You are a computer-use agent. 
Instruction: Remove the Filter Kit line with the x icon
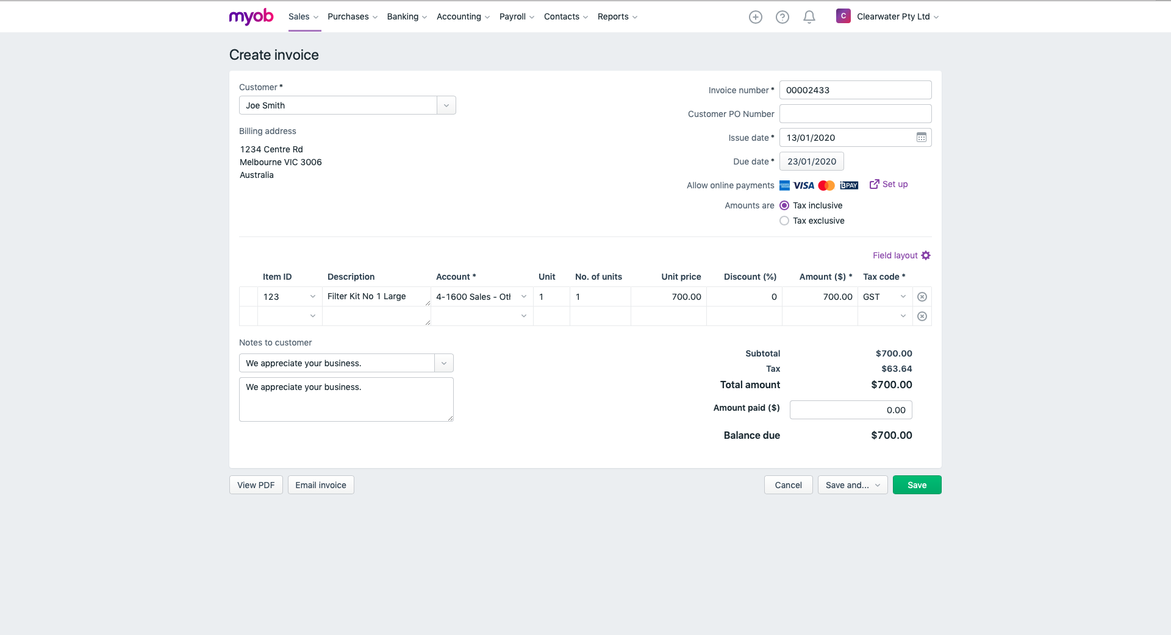point(922,297)
